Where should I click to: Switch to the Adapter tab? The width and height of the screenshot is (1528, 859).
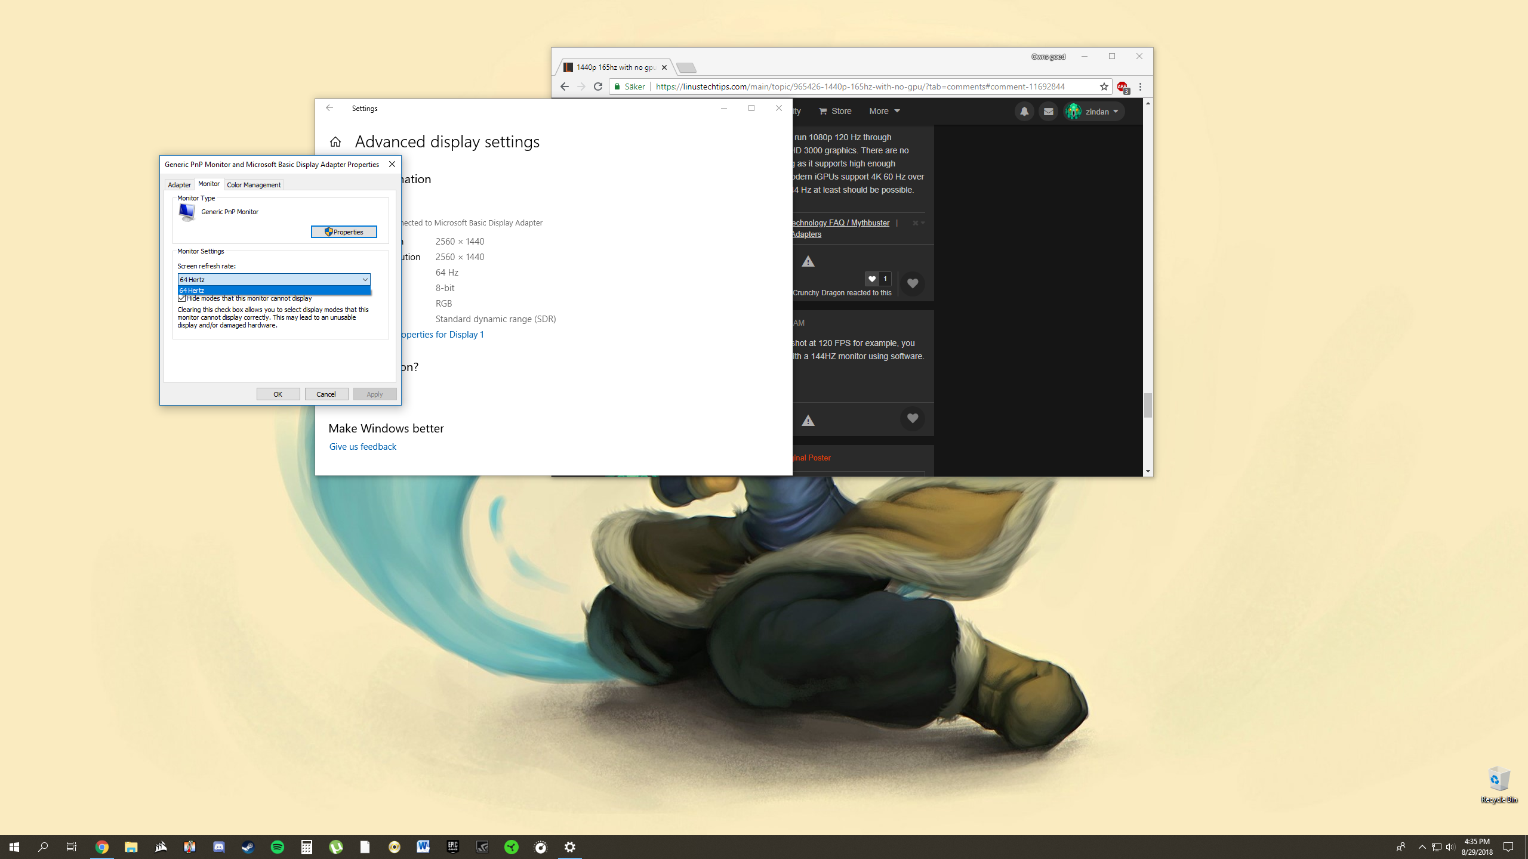click(x=179, y=185)
